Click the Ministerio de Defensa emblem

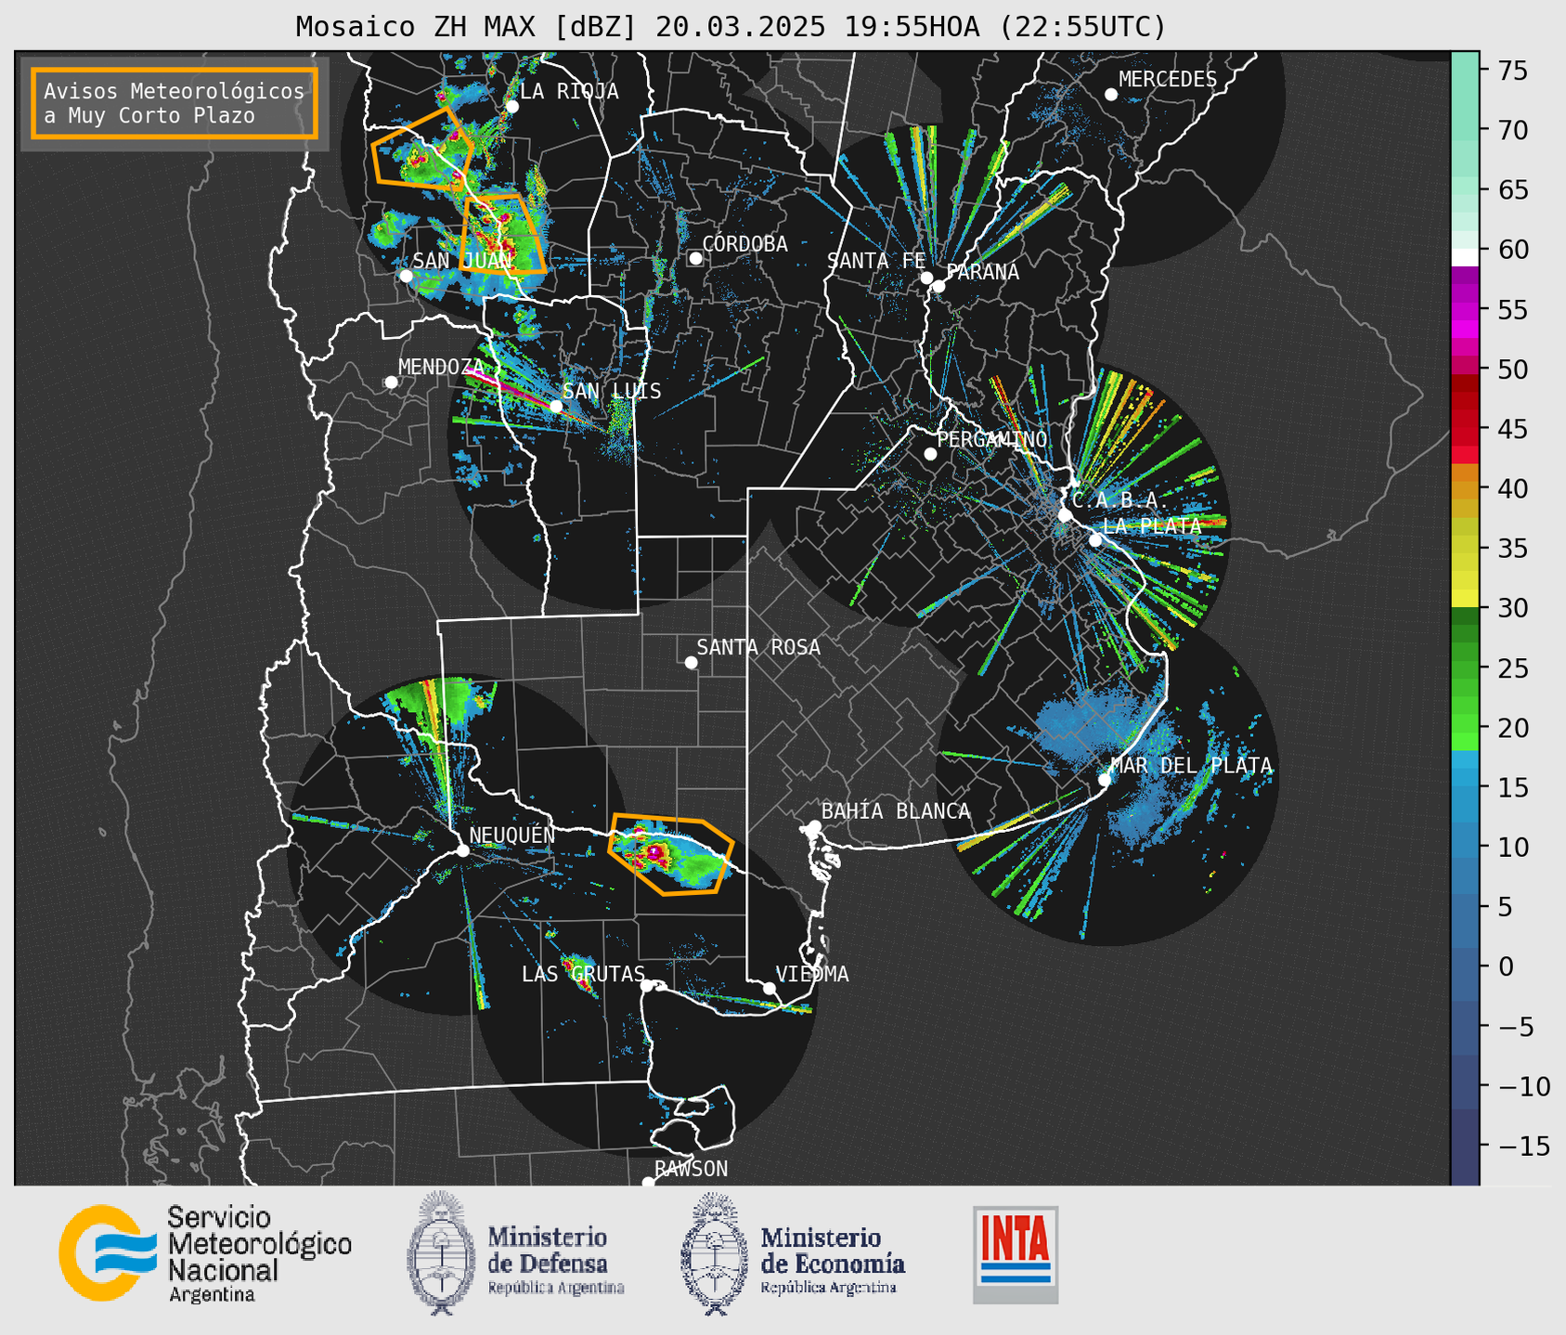[x=442, y=1253]
